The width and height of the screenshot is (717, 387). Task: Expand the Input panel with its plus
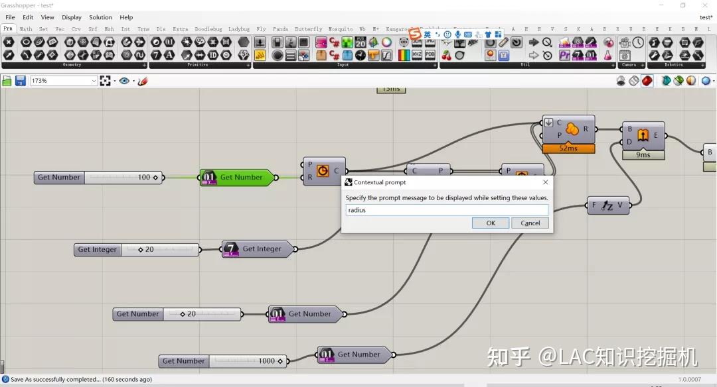pos(435,65)
